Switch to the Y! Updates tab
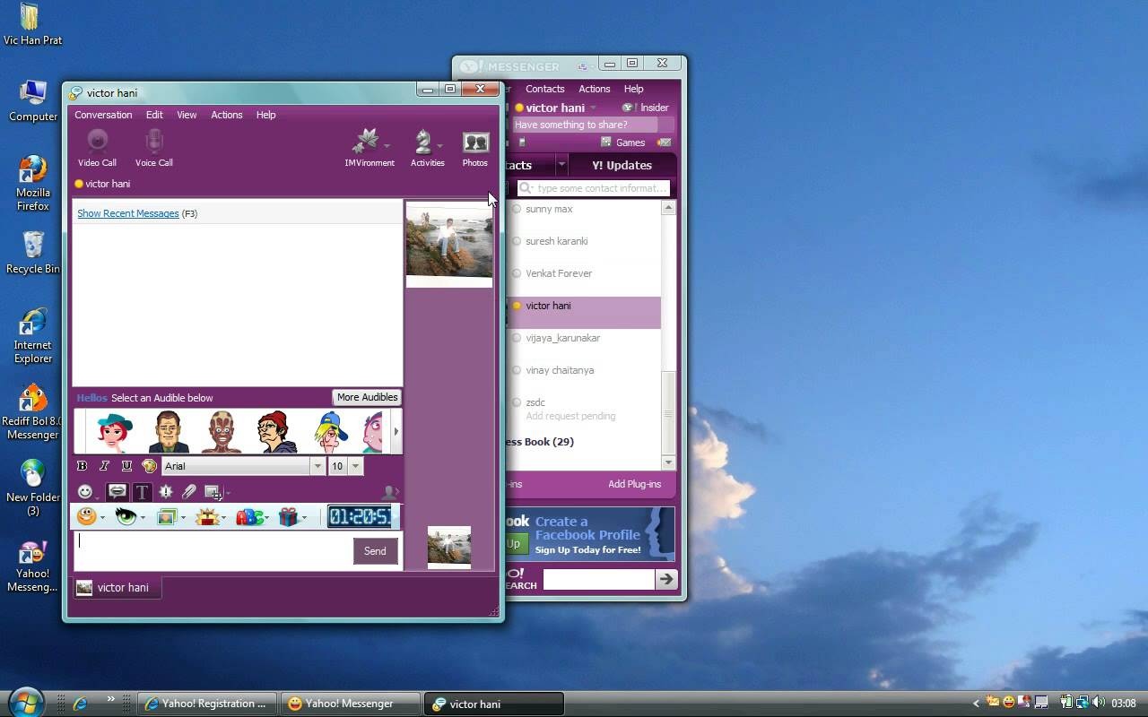The width and height of the screenshot is (1148, 717). [622, 165]
